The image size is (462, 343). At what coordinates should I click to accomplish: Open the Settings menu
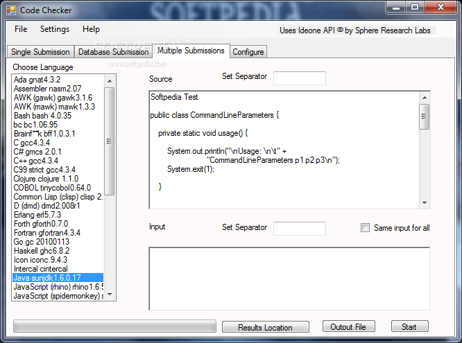(x=55, y=29)
